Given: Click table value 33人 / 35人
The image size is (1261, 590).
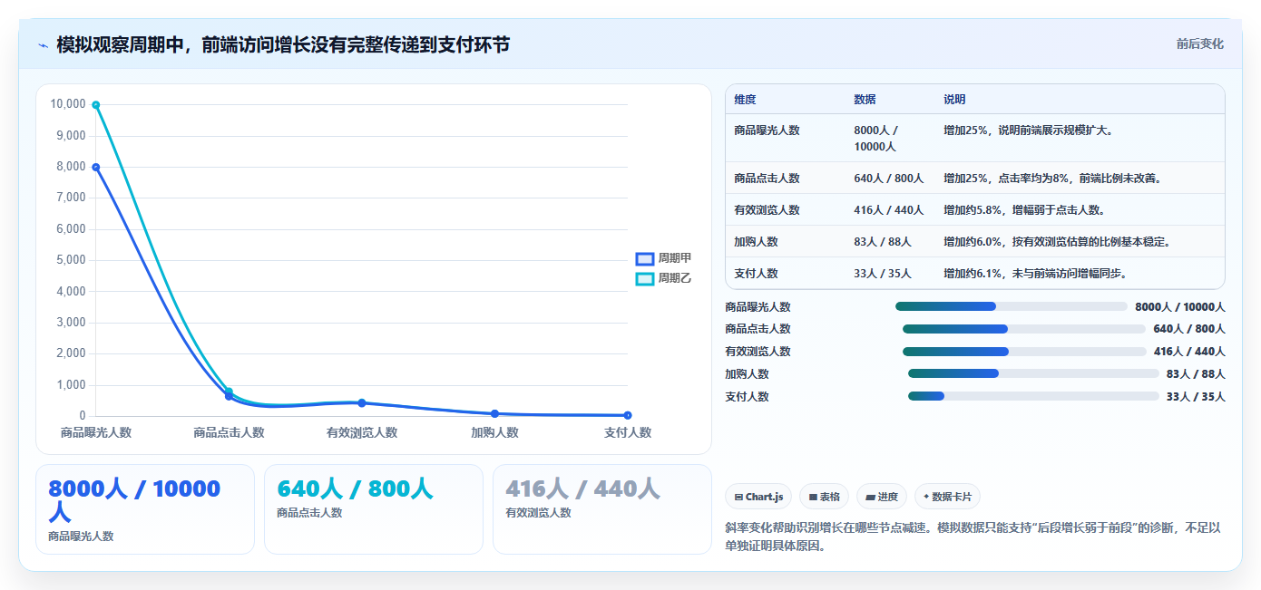Looking at the screenshot, I should 883,274.
